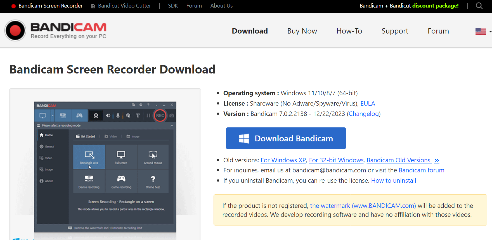Open Forum link in top black bar
492x240 pixels.
click(194, 6)
